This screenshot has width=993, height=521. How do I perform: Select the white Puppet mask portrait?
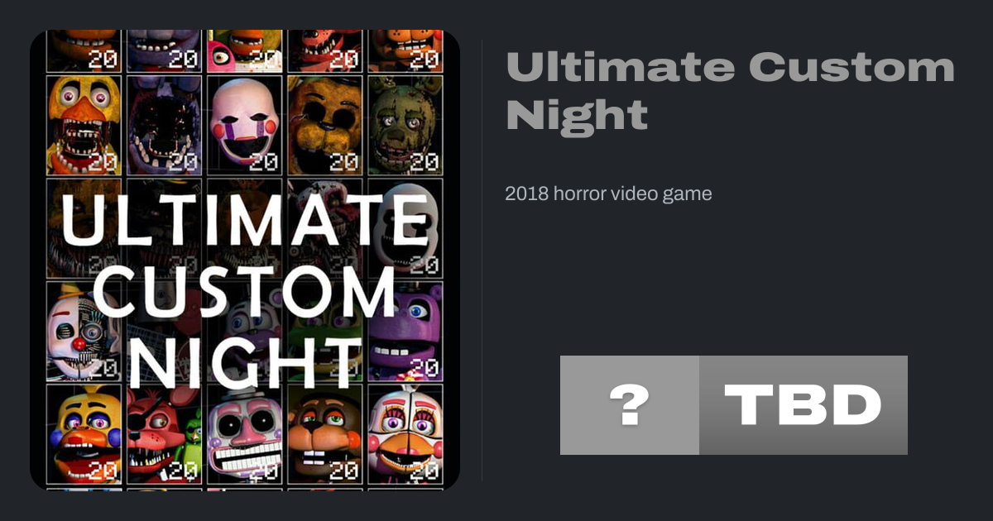(244, 126)
